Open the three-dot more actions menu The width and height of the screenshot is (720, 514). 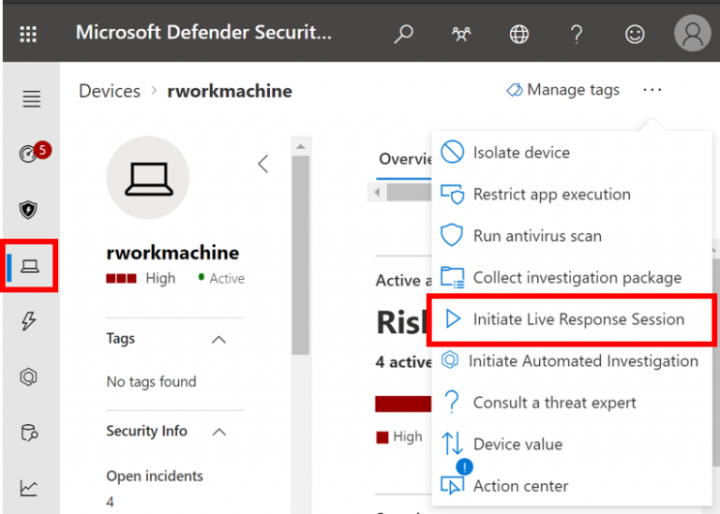[x=652, y=90]
